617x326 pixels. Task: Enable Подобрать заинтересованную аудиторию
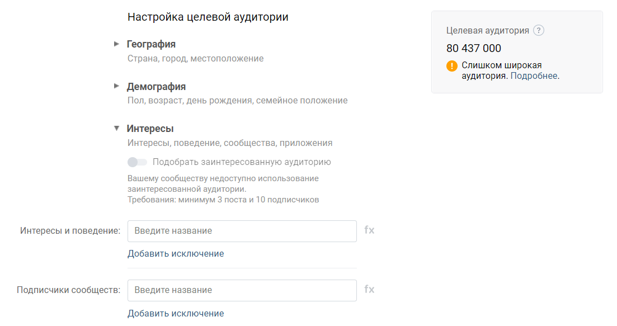click(x=136, y=162)
